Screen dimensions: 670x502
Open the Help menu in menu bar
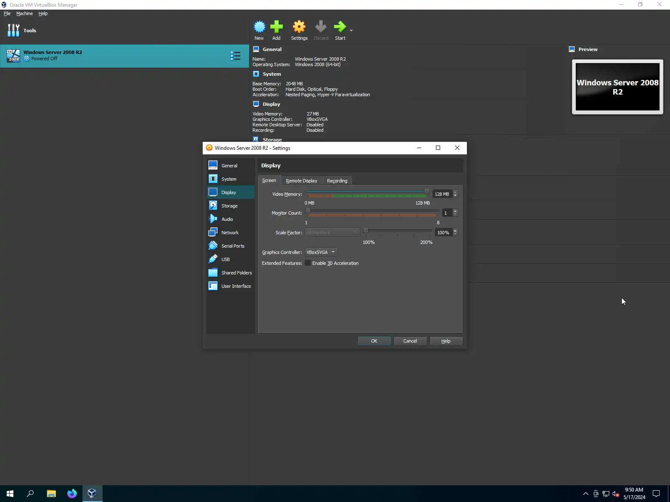point(43,13)
